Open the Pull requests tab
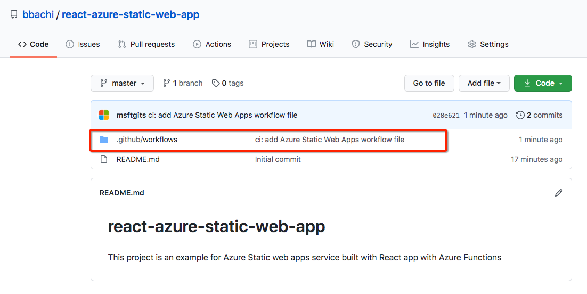The image size is (587, 294). pos(146,44)
